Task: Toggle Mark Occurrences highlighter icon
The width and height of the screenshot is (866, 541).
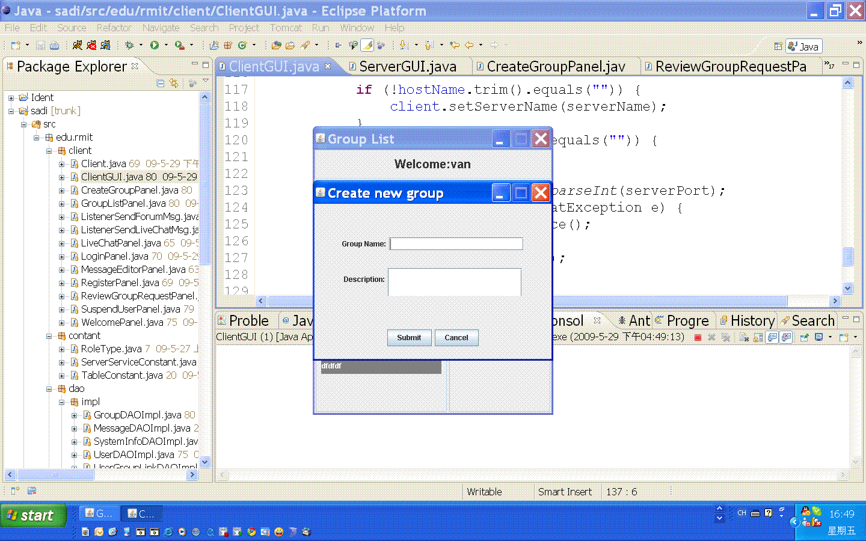Action: point(367,45)
